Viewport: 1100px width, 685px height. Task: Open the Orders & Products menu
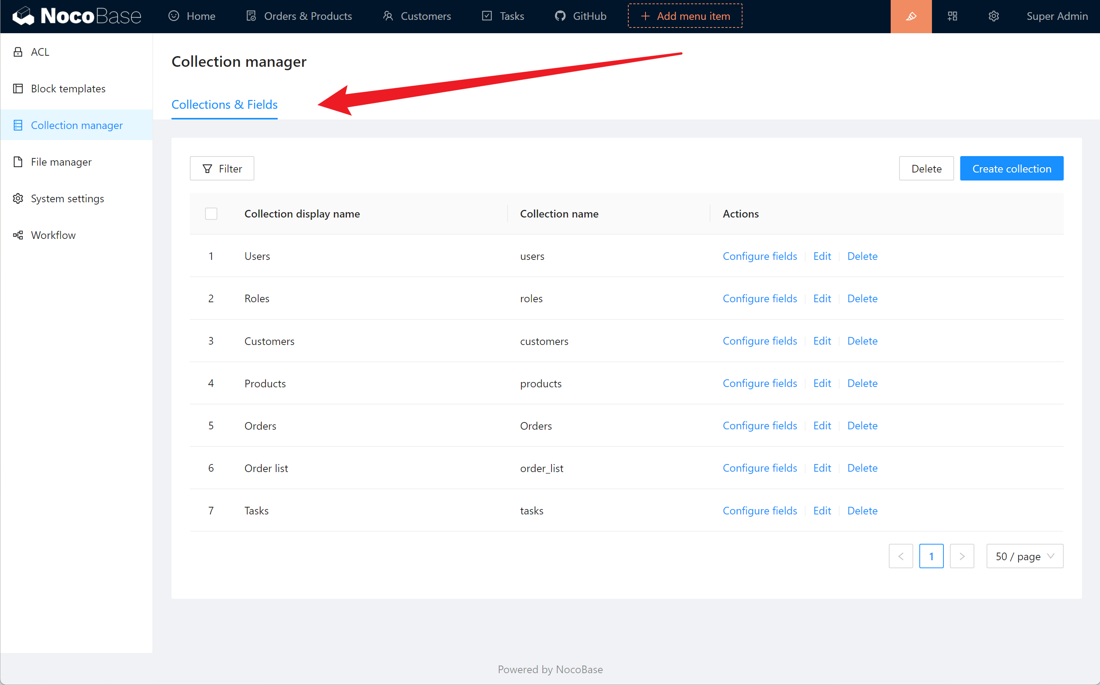pos(299,16)
